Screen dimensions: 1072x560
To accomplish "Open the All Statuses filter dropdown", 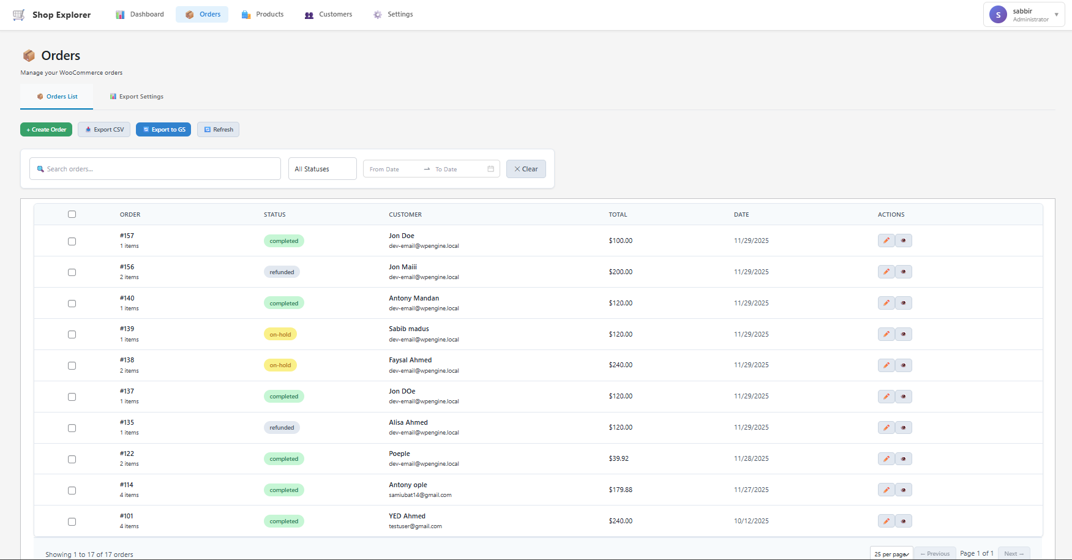I will tap(322, 169).
